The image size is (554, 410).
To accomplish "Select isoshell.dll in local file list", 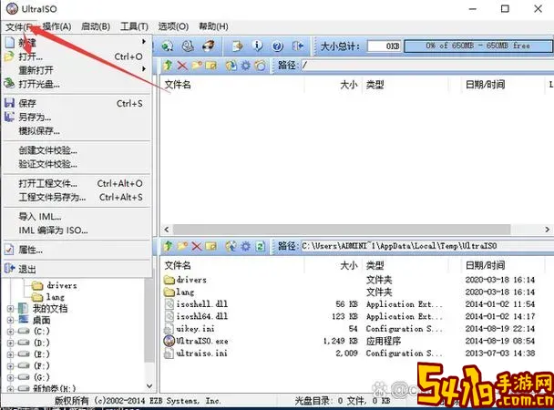I will (x=196, y=304).
